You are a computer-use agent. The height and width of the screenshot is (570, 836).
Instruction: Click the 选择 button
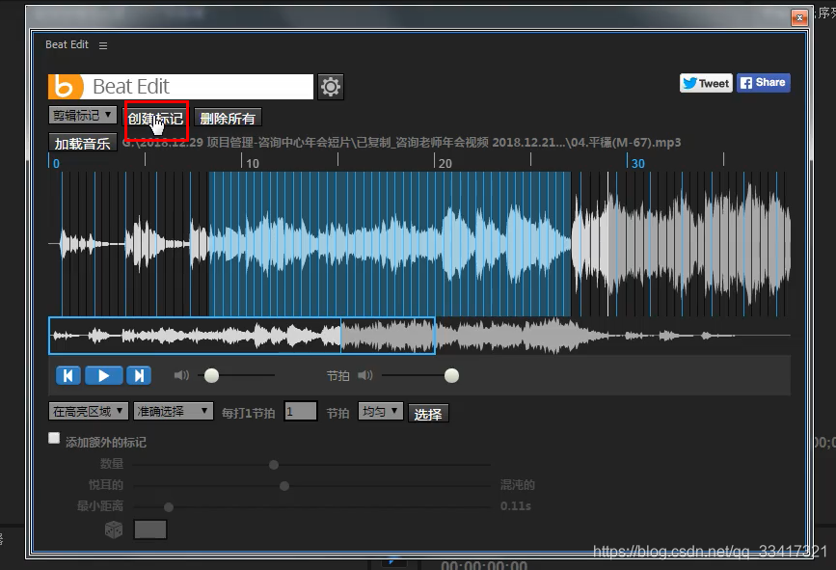(428, 414)
